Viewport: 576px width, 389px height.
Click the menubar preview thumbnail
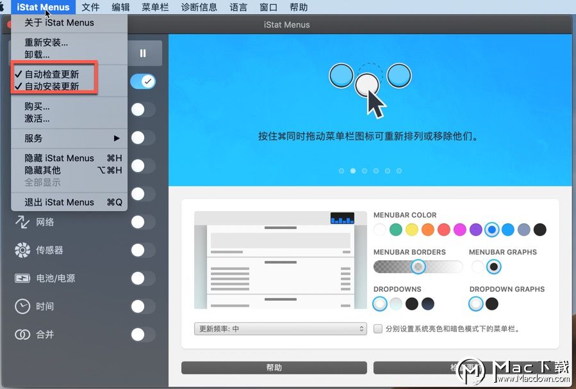coord(280,260)
